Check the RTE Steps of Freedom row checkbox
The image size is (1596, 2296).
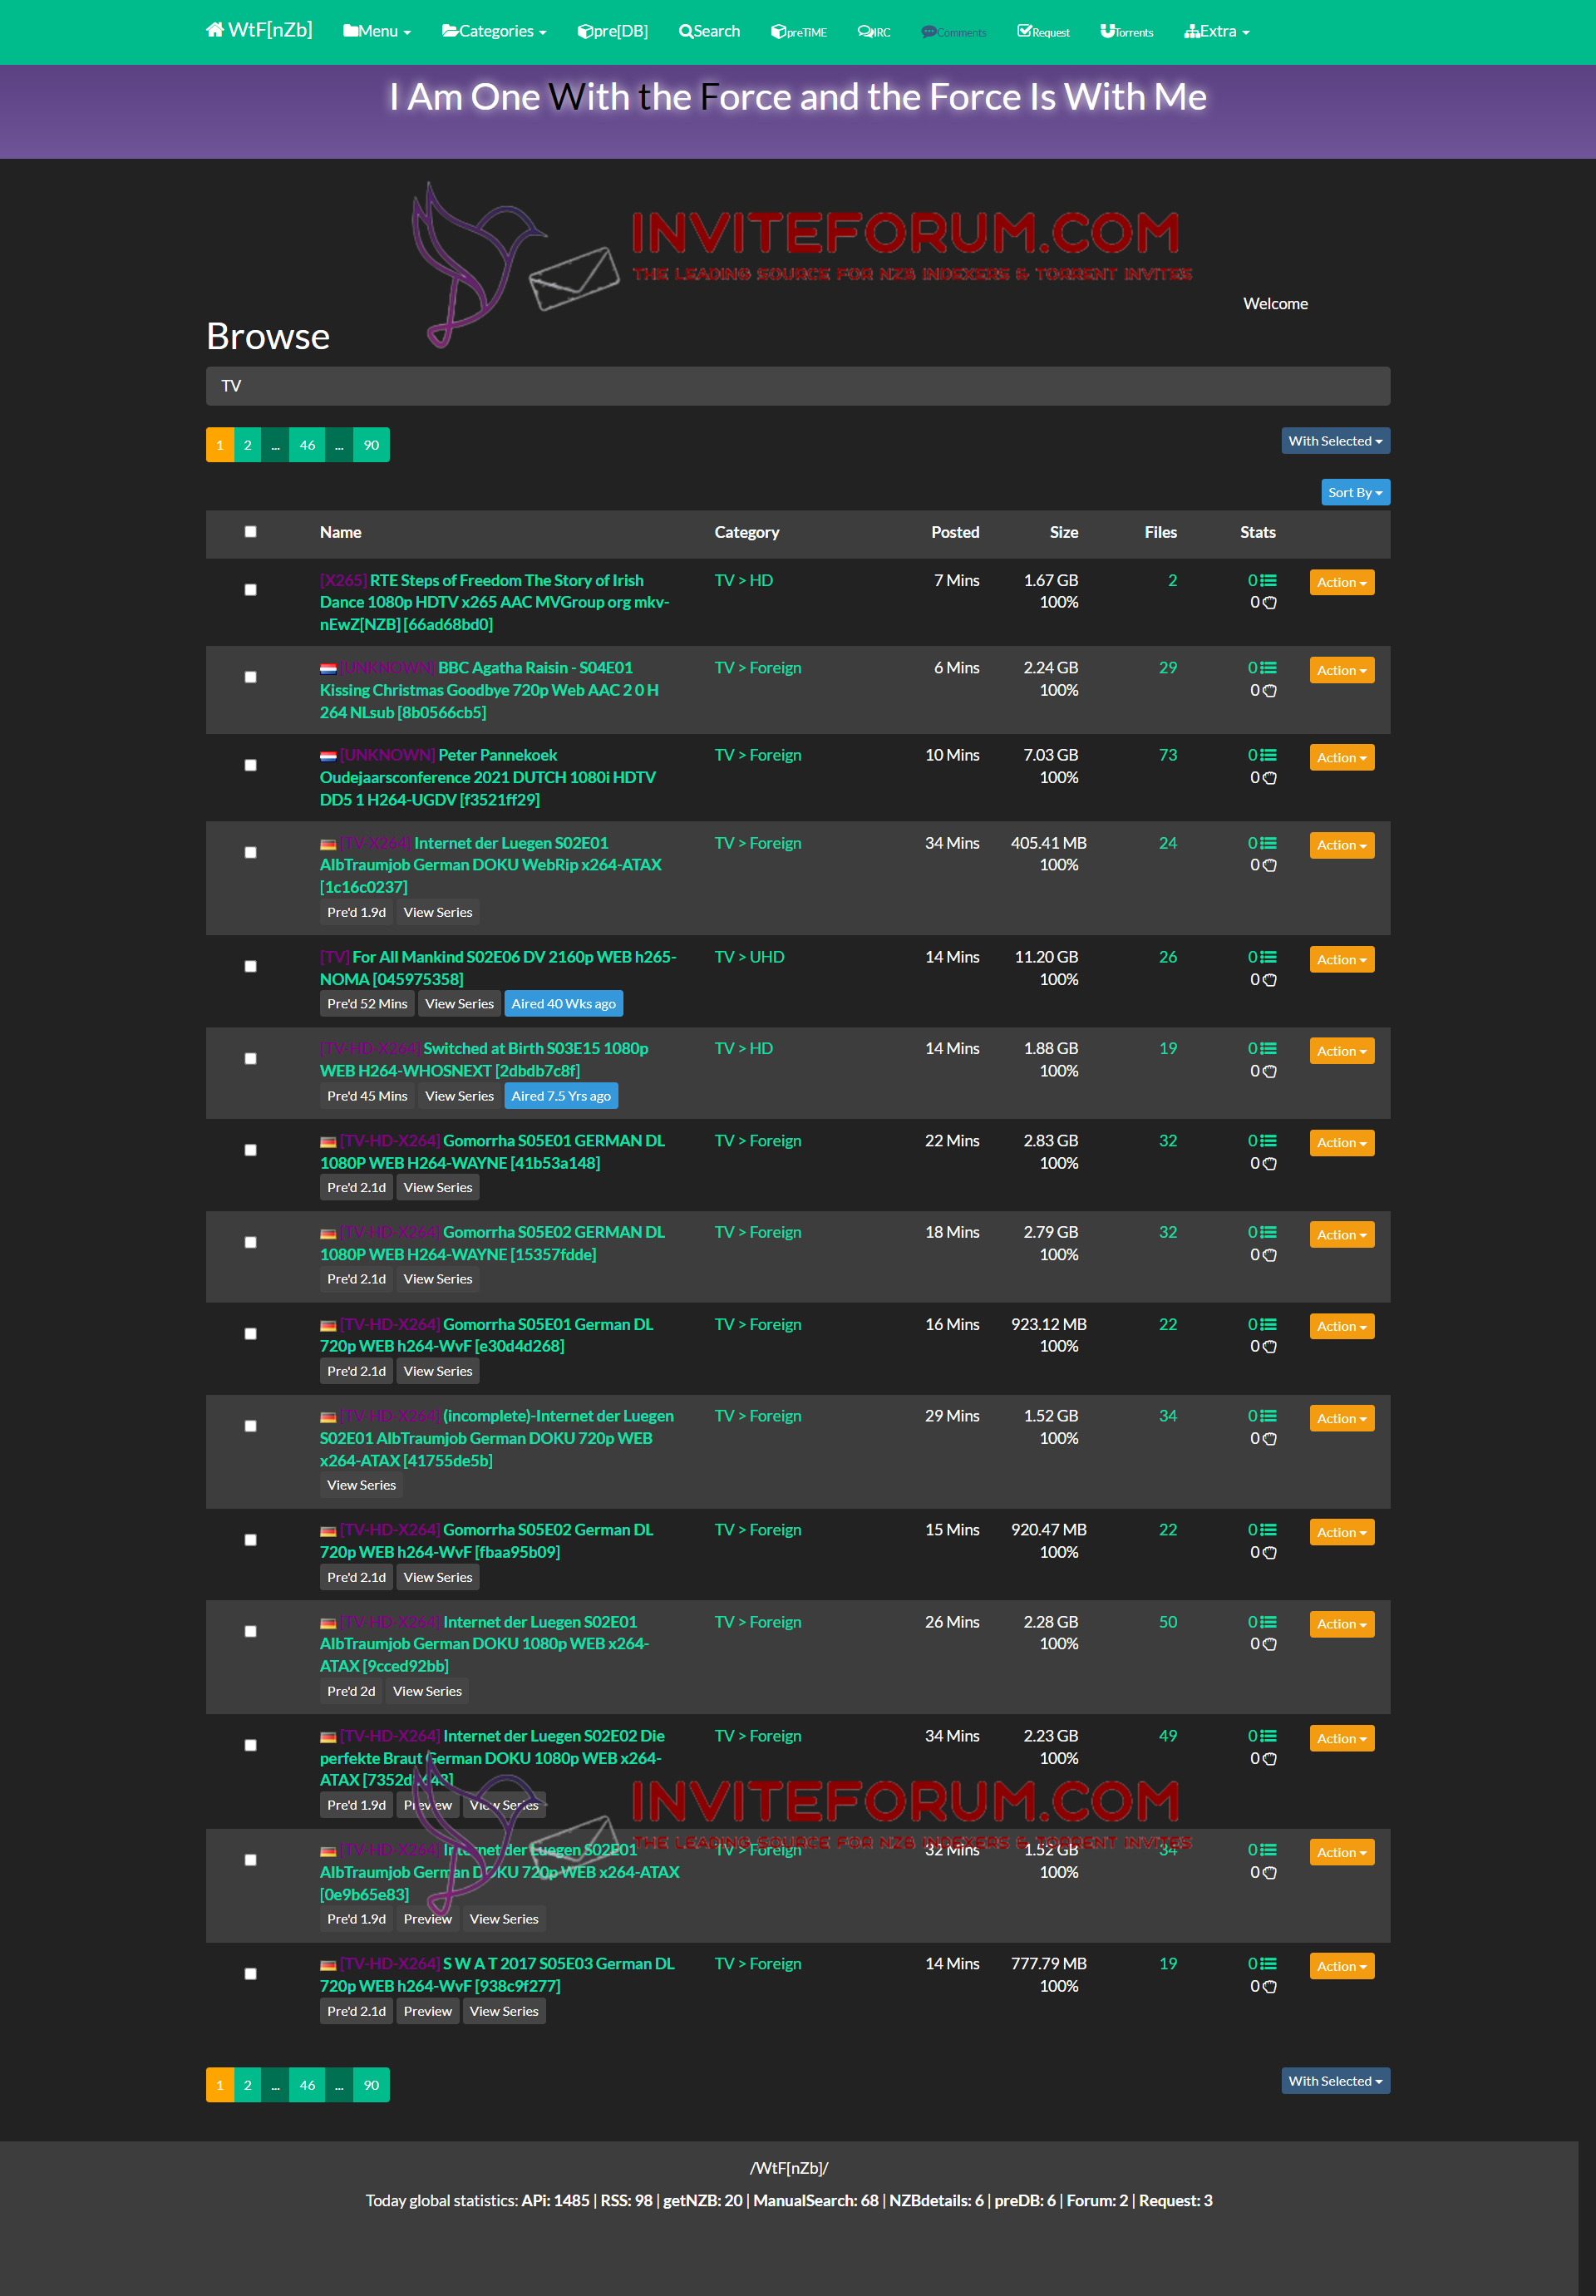tap(251, 590)
